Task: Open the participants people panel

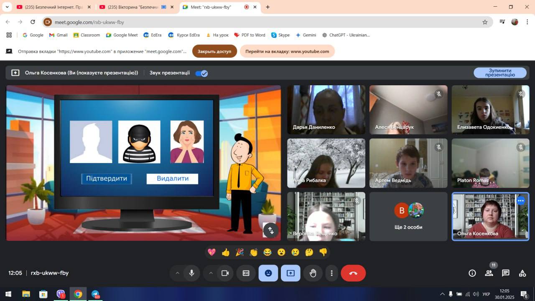Action: click(x=489, y=273)
